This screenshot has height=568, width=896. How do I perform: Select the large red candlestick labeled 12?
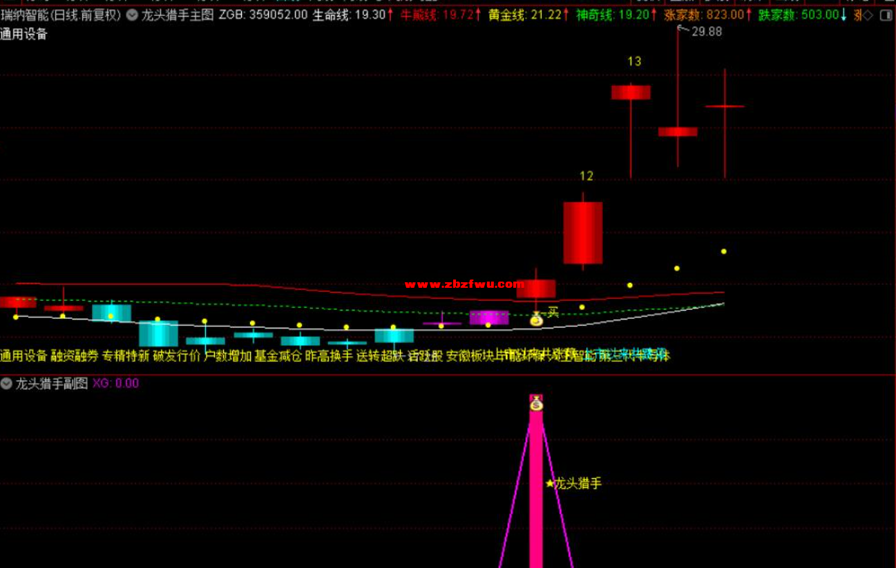tap(582, 233)
